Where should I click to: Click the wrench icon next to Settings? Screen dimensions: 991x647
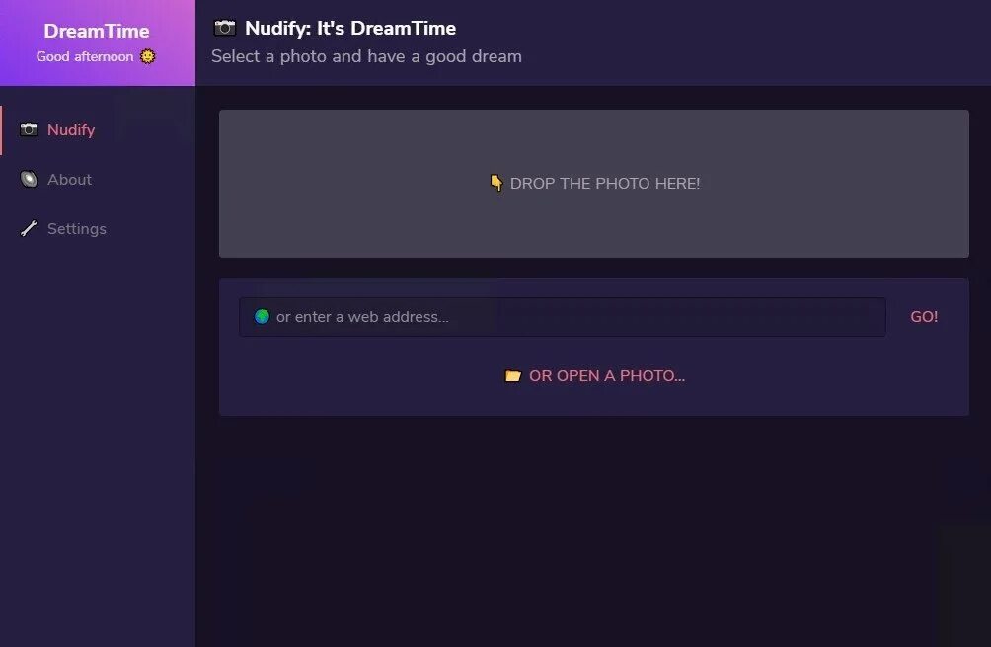click(x=29, y=228)
